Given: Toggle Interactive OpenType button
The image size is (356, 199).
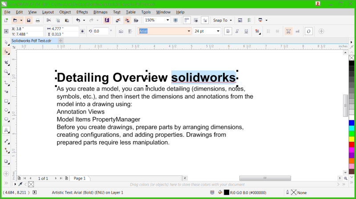Looking at the screenshot, I should (x=308, y=31).
